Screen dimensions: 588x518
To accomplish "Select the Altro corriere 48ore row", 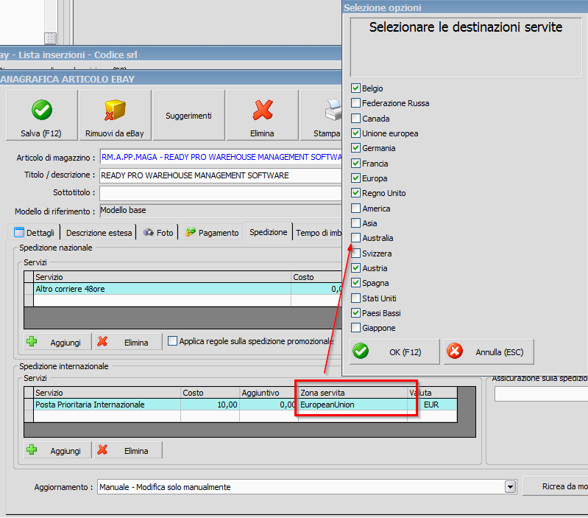I will click(x=188, y=289).
